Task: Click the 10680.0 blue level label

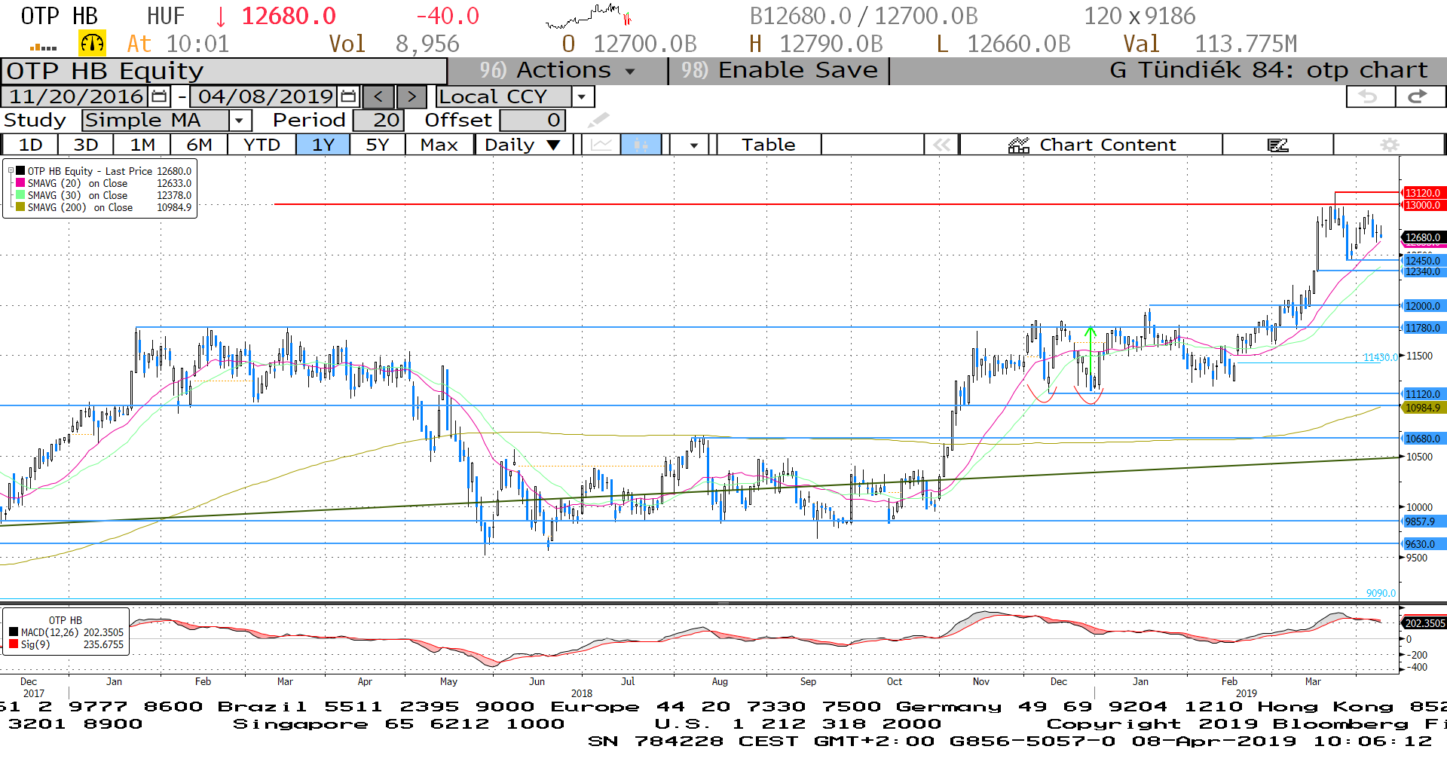Action: [x=1423, y=439]
